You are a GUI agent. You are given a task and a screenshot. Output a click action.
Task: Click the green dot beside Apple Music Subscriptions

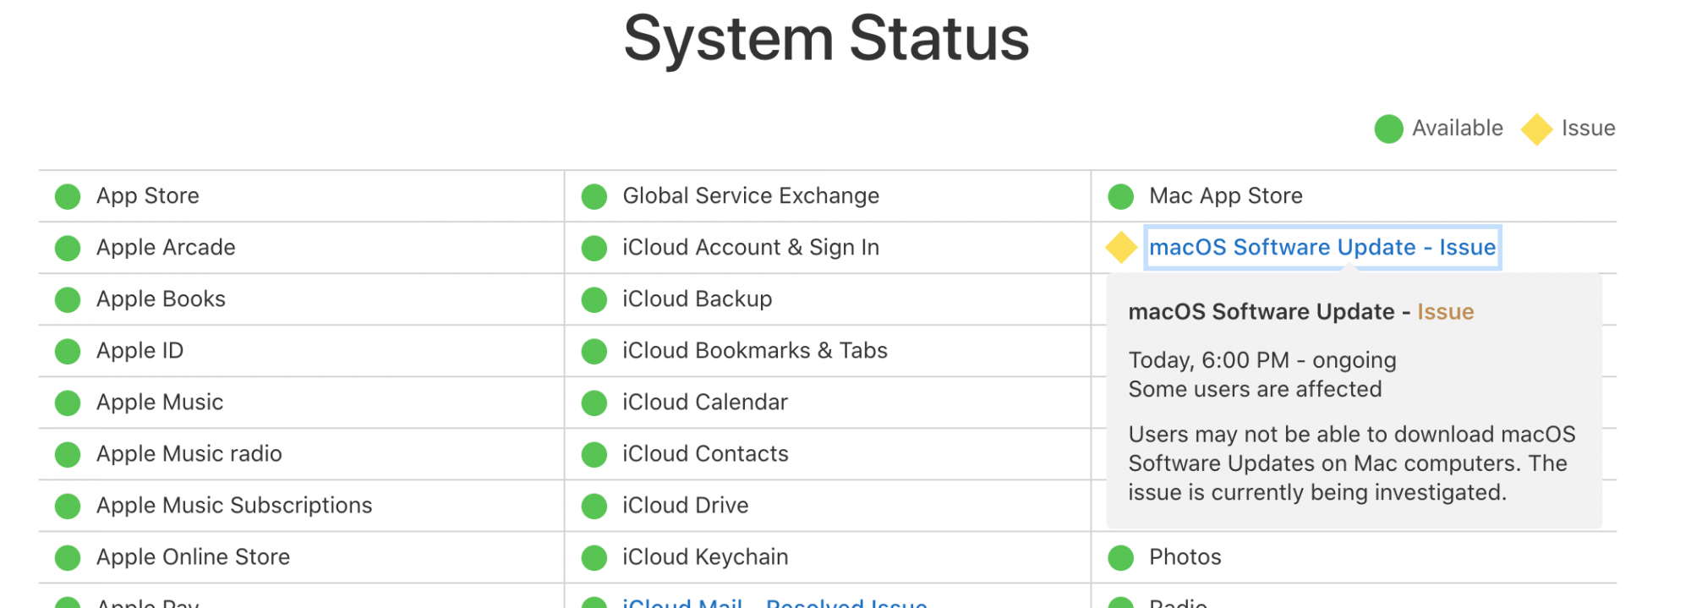(68, 507)
